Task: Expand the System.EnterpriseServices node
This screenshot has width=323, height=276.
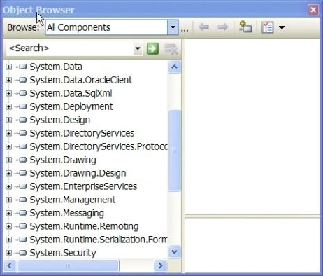Action: pos(8,187)
